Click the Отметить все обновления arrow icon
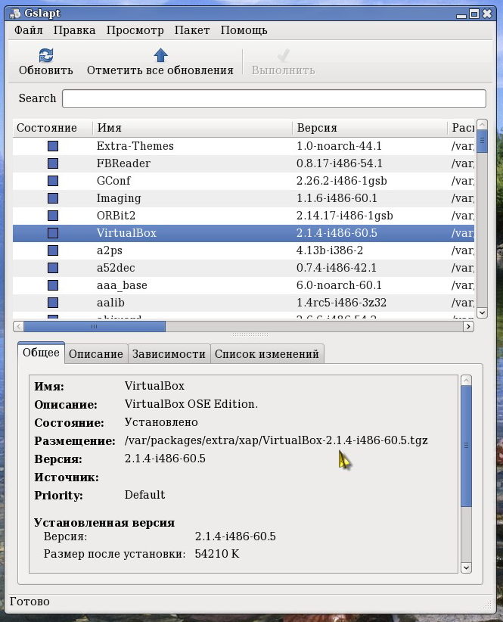Screen dimensions: 503x622 [x=160, y=55]
